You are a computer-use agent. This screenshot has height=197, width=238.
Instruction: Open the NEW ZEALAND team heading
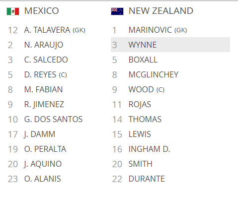(161, 11)
